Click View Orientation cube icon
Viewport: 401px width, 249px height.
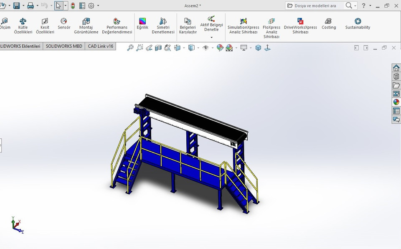pyautogui.click(x=177, y=48)
